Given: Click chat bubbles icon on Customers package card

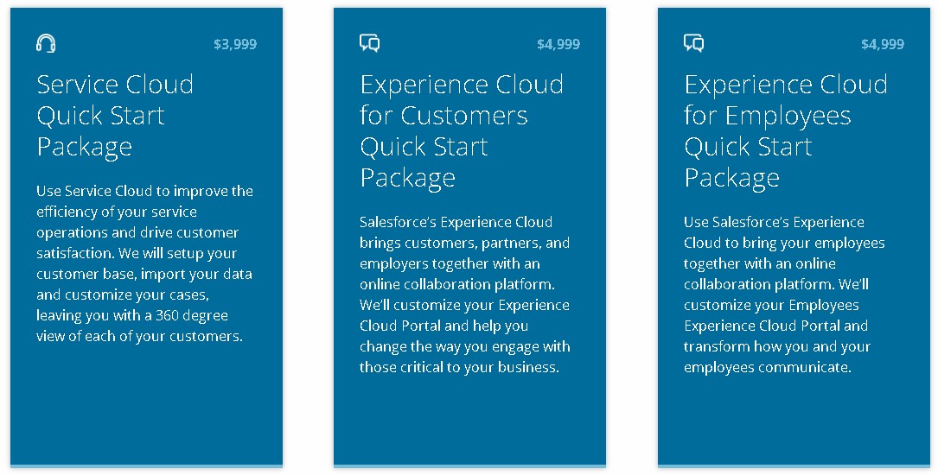Looking at the screenshot, I should tap(370, 44).
